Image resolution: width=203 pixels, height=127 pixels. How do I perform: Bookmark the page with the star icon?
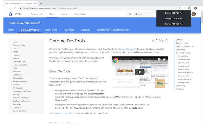[179, 8]
